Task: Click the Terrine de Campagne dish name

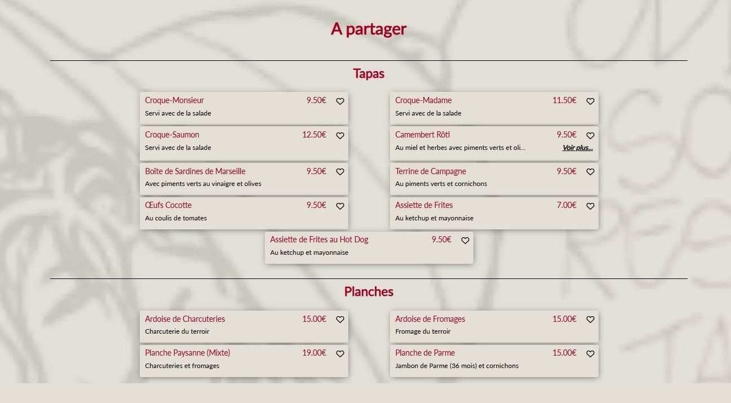Action: coord(431,171)
